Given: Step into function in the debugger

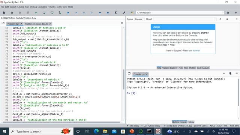Looking at the screenshot, I should 84,13.
